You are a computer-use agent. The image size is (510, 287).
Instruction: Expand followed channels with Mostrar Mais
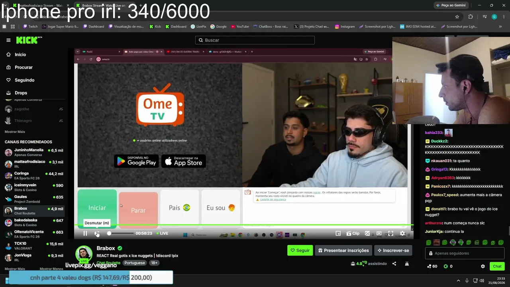(15, 132)
